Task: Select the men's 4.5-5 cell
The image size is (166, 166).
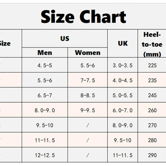Action: coord(45,65)
